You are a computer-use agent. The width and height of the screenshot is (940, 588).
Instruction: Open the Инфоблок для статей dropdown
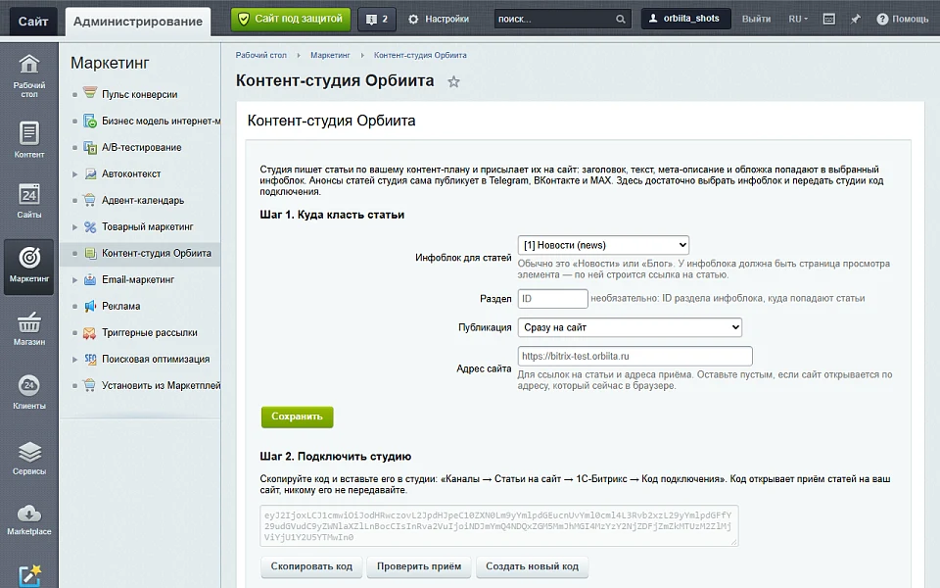coord(603,245)
